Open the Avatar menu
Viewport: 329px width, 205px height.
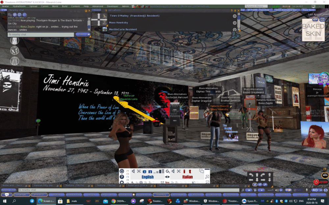coord(5,6)
